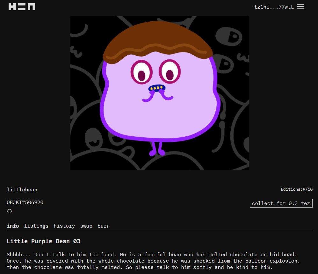
Task: Click the OBJKT#506920 identifier
Action: [25, 202]
